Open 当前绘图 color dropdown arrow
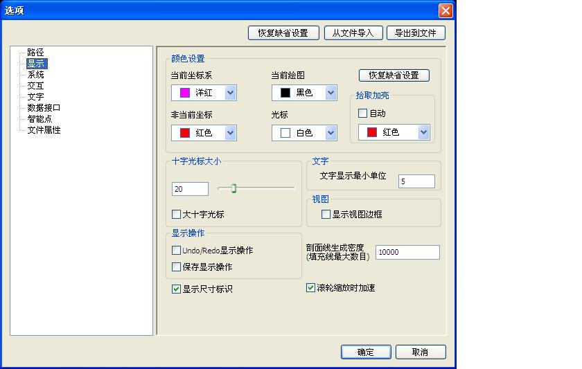The image size is (582, 369). pos(330,93)
